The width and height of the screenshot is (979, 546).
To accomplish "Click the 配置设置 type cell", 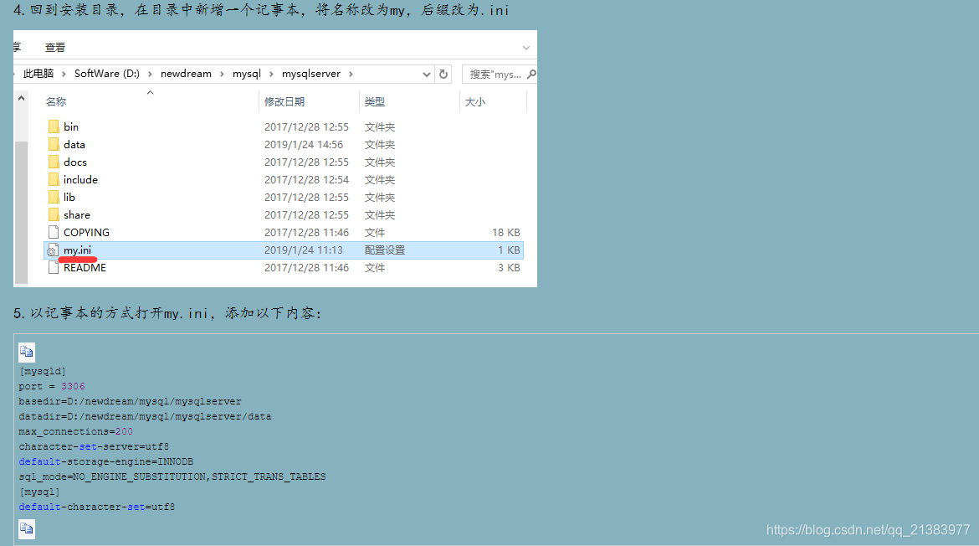I will click(385, 250).
